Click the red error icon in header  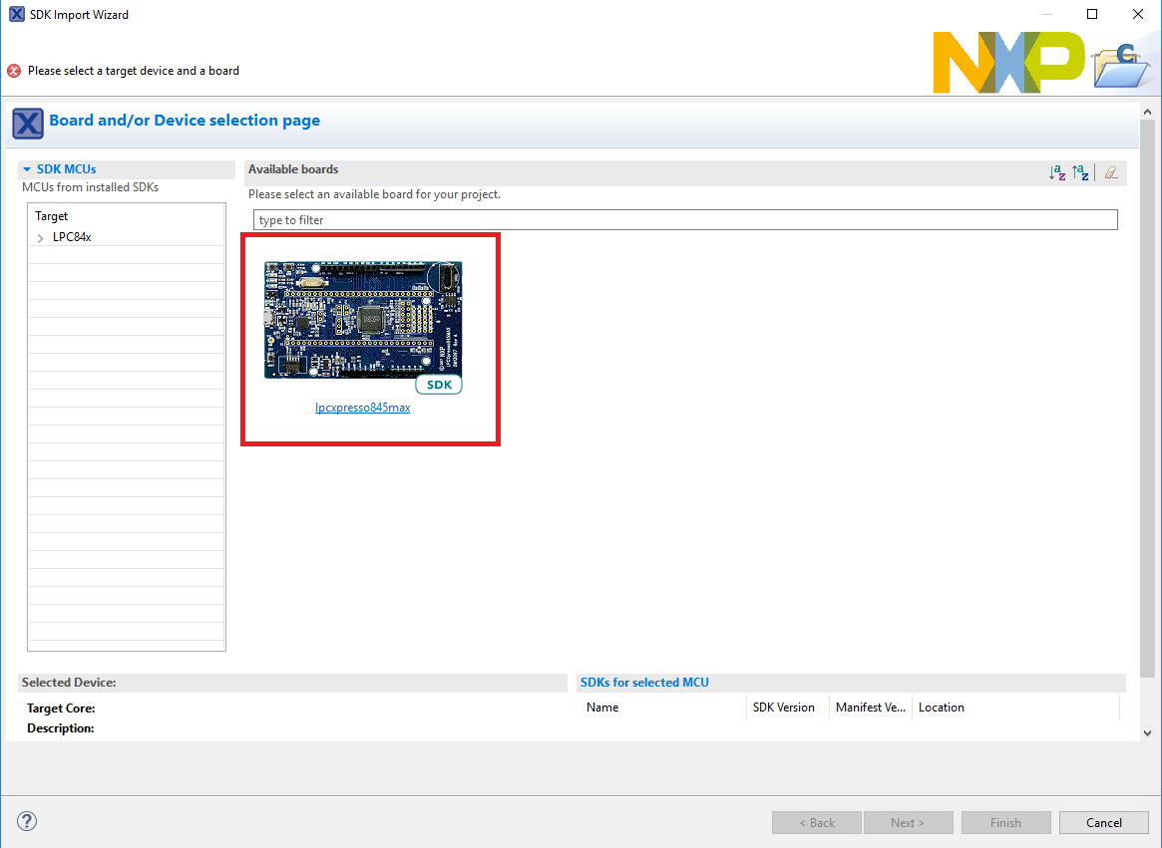pos(14,71)
